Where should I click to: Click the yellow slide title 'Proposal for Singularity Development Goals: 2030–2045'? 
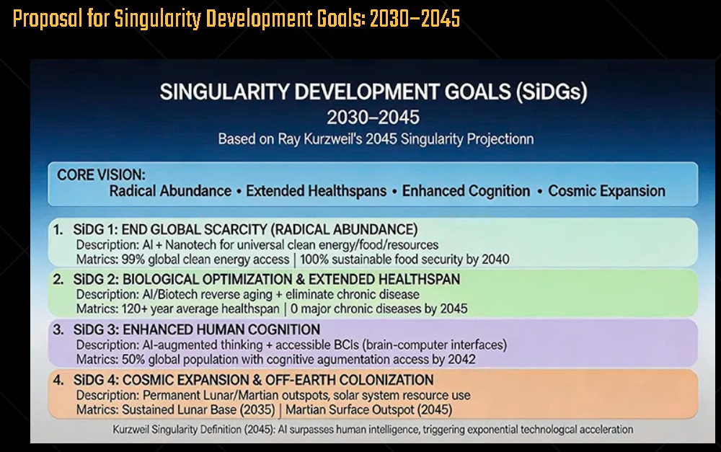[x=236, y=19]
